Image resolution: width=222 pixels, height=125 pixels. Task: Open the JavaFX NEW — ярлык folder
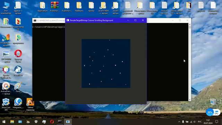(x=103, y=8)
